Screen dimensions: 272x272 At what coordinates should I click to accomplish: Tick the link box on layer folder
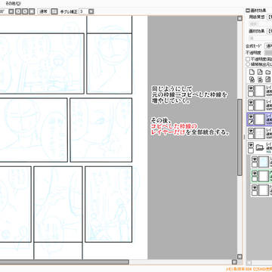tap(251, 150)
